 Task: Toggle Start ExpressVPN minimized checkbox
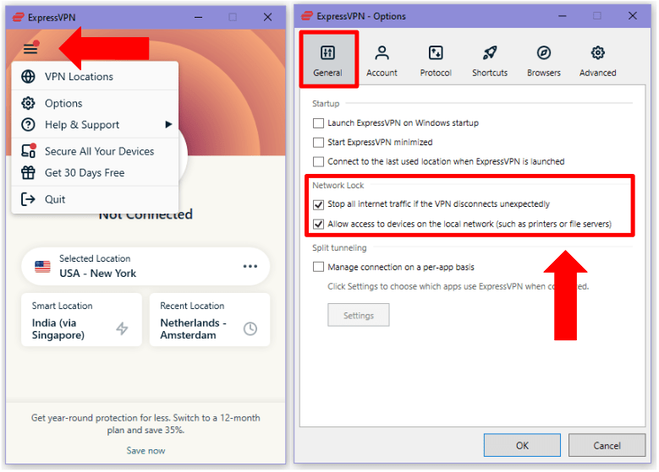pos(319,143)
